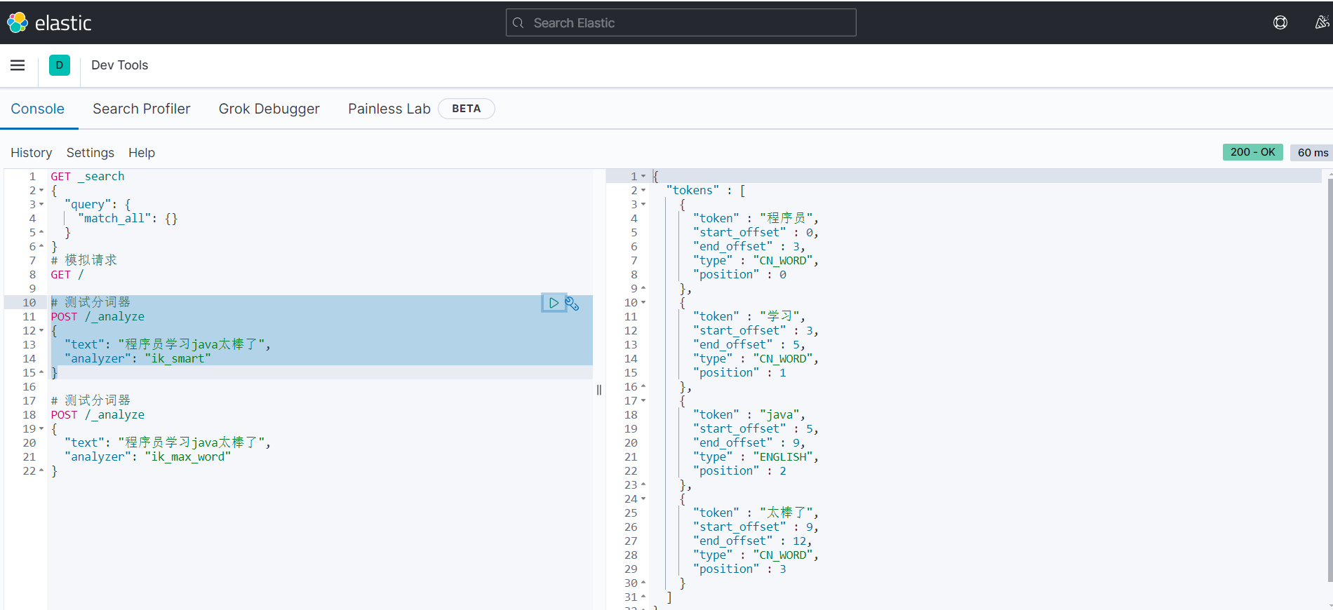Click the '"token" : "学习"' response line
The height and width of the screenshot is (610, 1333).
749,317
